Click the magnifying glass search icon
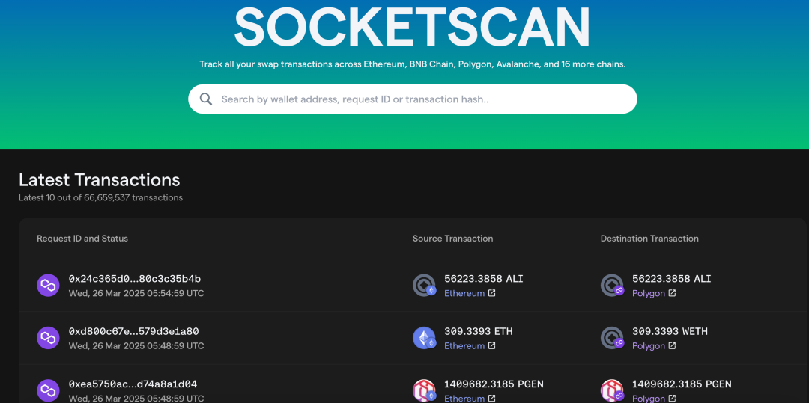The image size is (809, 403). pos(206,99)
